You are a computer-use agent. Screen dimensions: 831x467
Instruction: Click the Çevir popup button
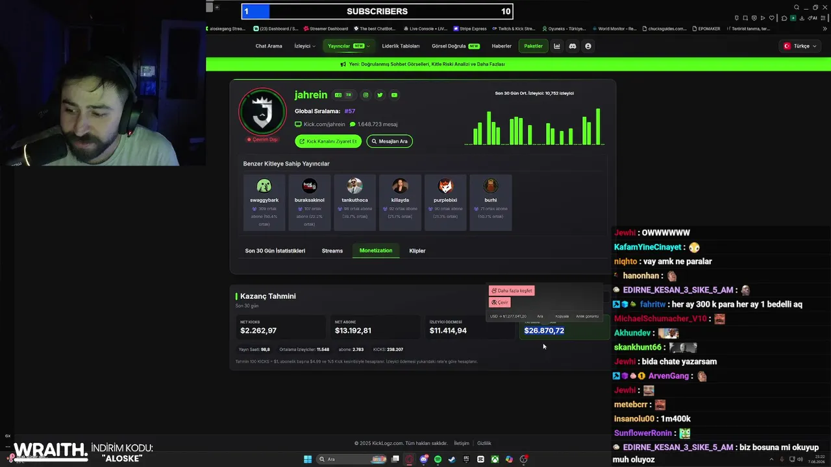click(499, 302)
